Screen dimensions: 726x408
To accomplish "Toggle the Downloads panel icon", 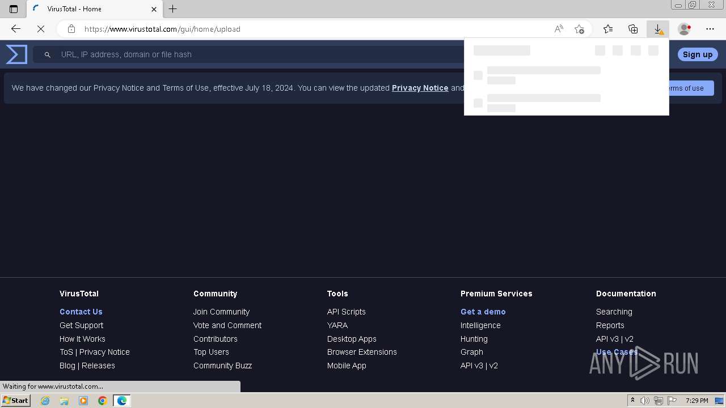I will [658, 29].
